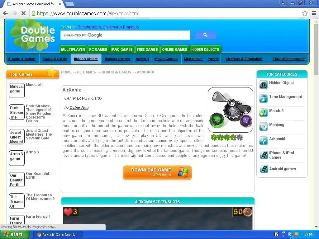319x239 pixels.
Task: Go to Board & Cards nav category
Action: point(55,59)
